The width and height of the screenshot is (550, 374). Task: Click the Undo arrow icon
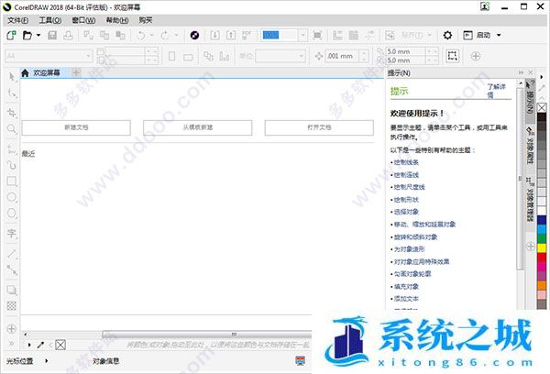point(141,35)
